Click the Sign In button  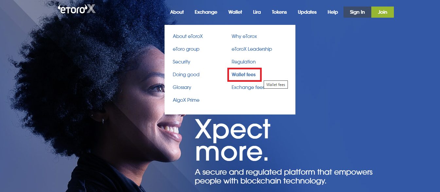357,12
